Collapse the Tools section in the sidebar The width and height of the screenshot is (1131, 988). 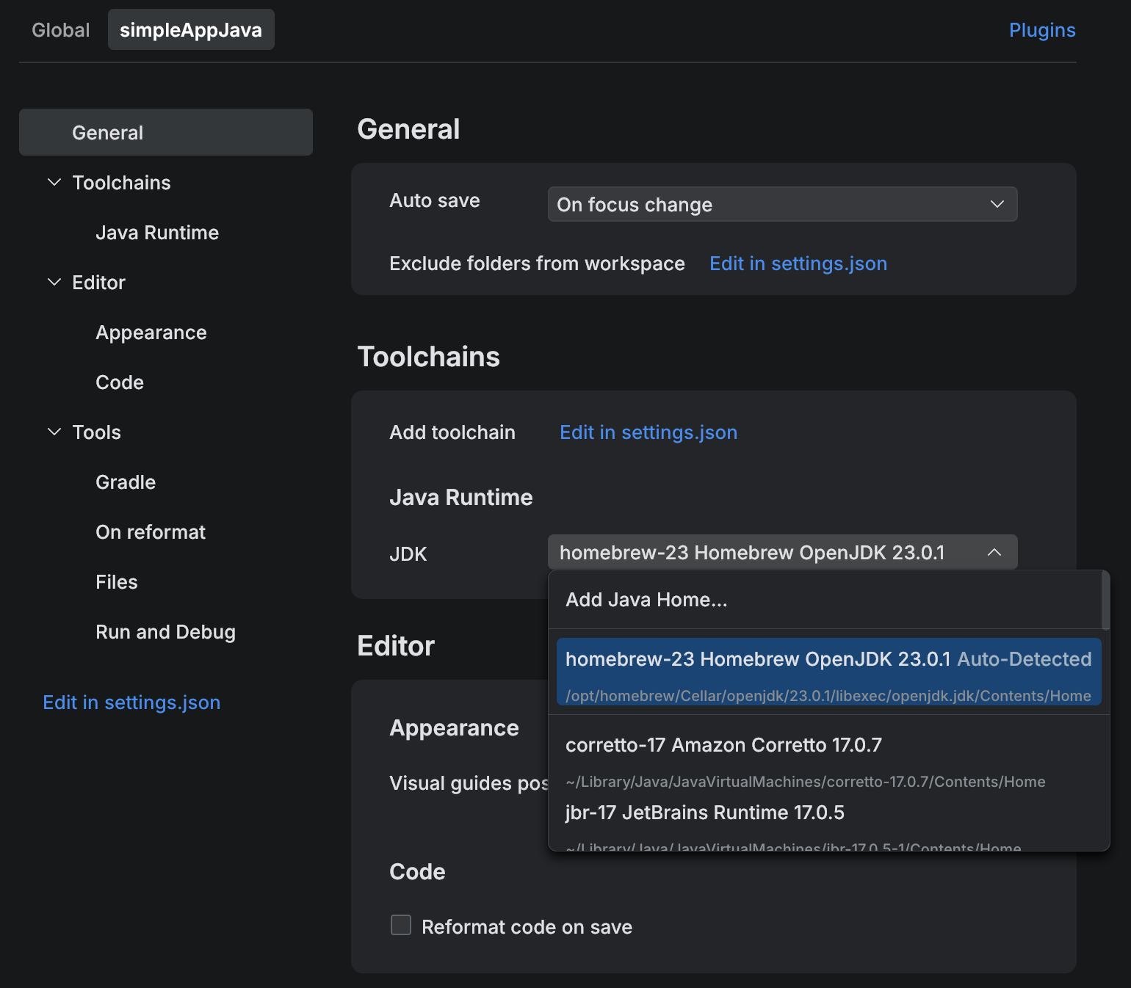[54, 432]
